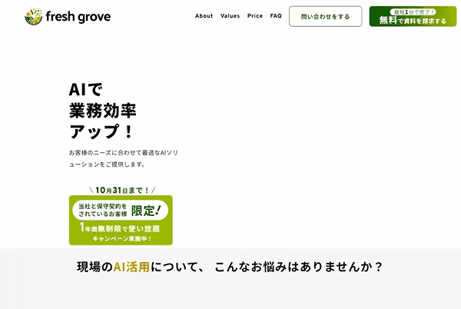This screenshot has width=461, height=309.
Task: Click the 1年間無制限で使い放題 campaign text
Action: (x=121, y=228)
